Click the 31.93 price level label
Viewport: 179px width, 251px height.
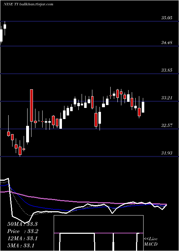pos(167,153)
